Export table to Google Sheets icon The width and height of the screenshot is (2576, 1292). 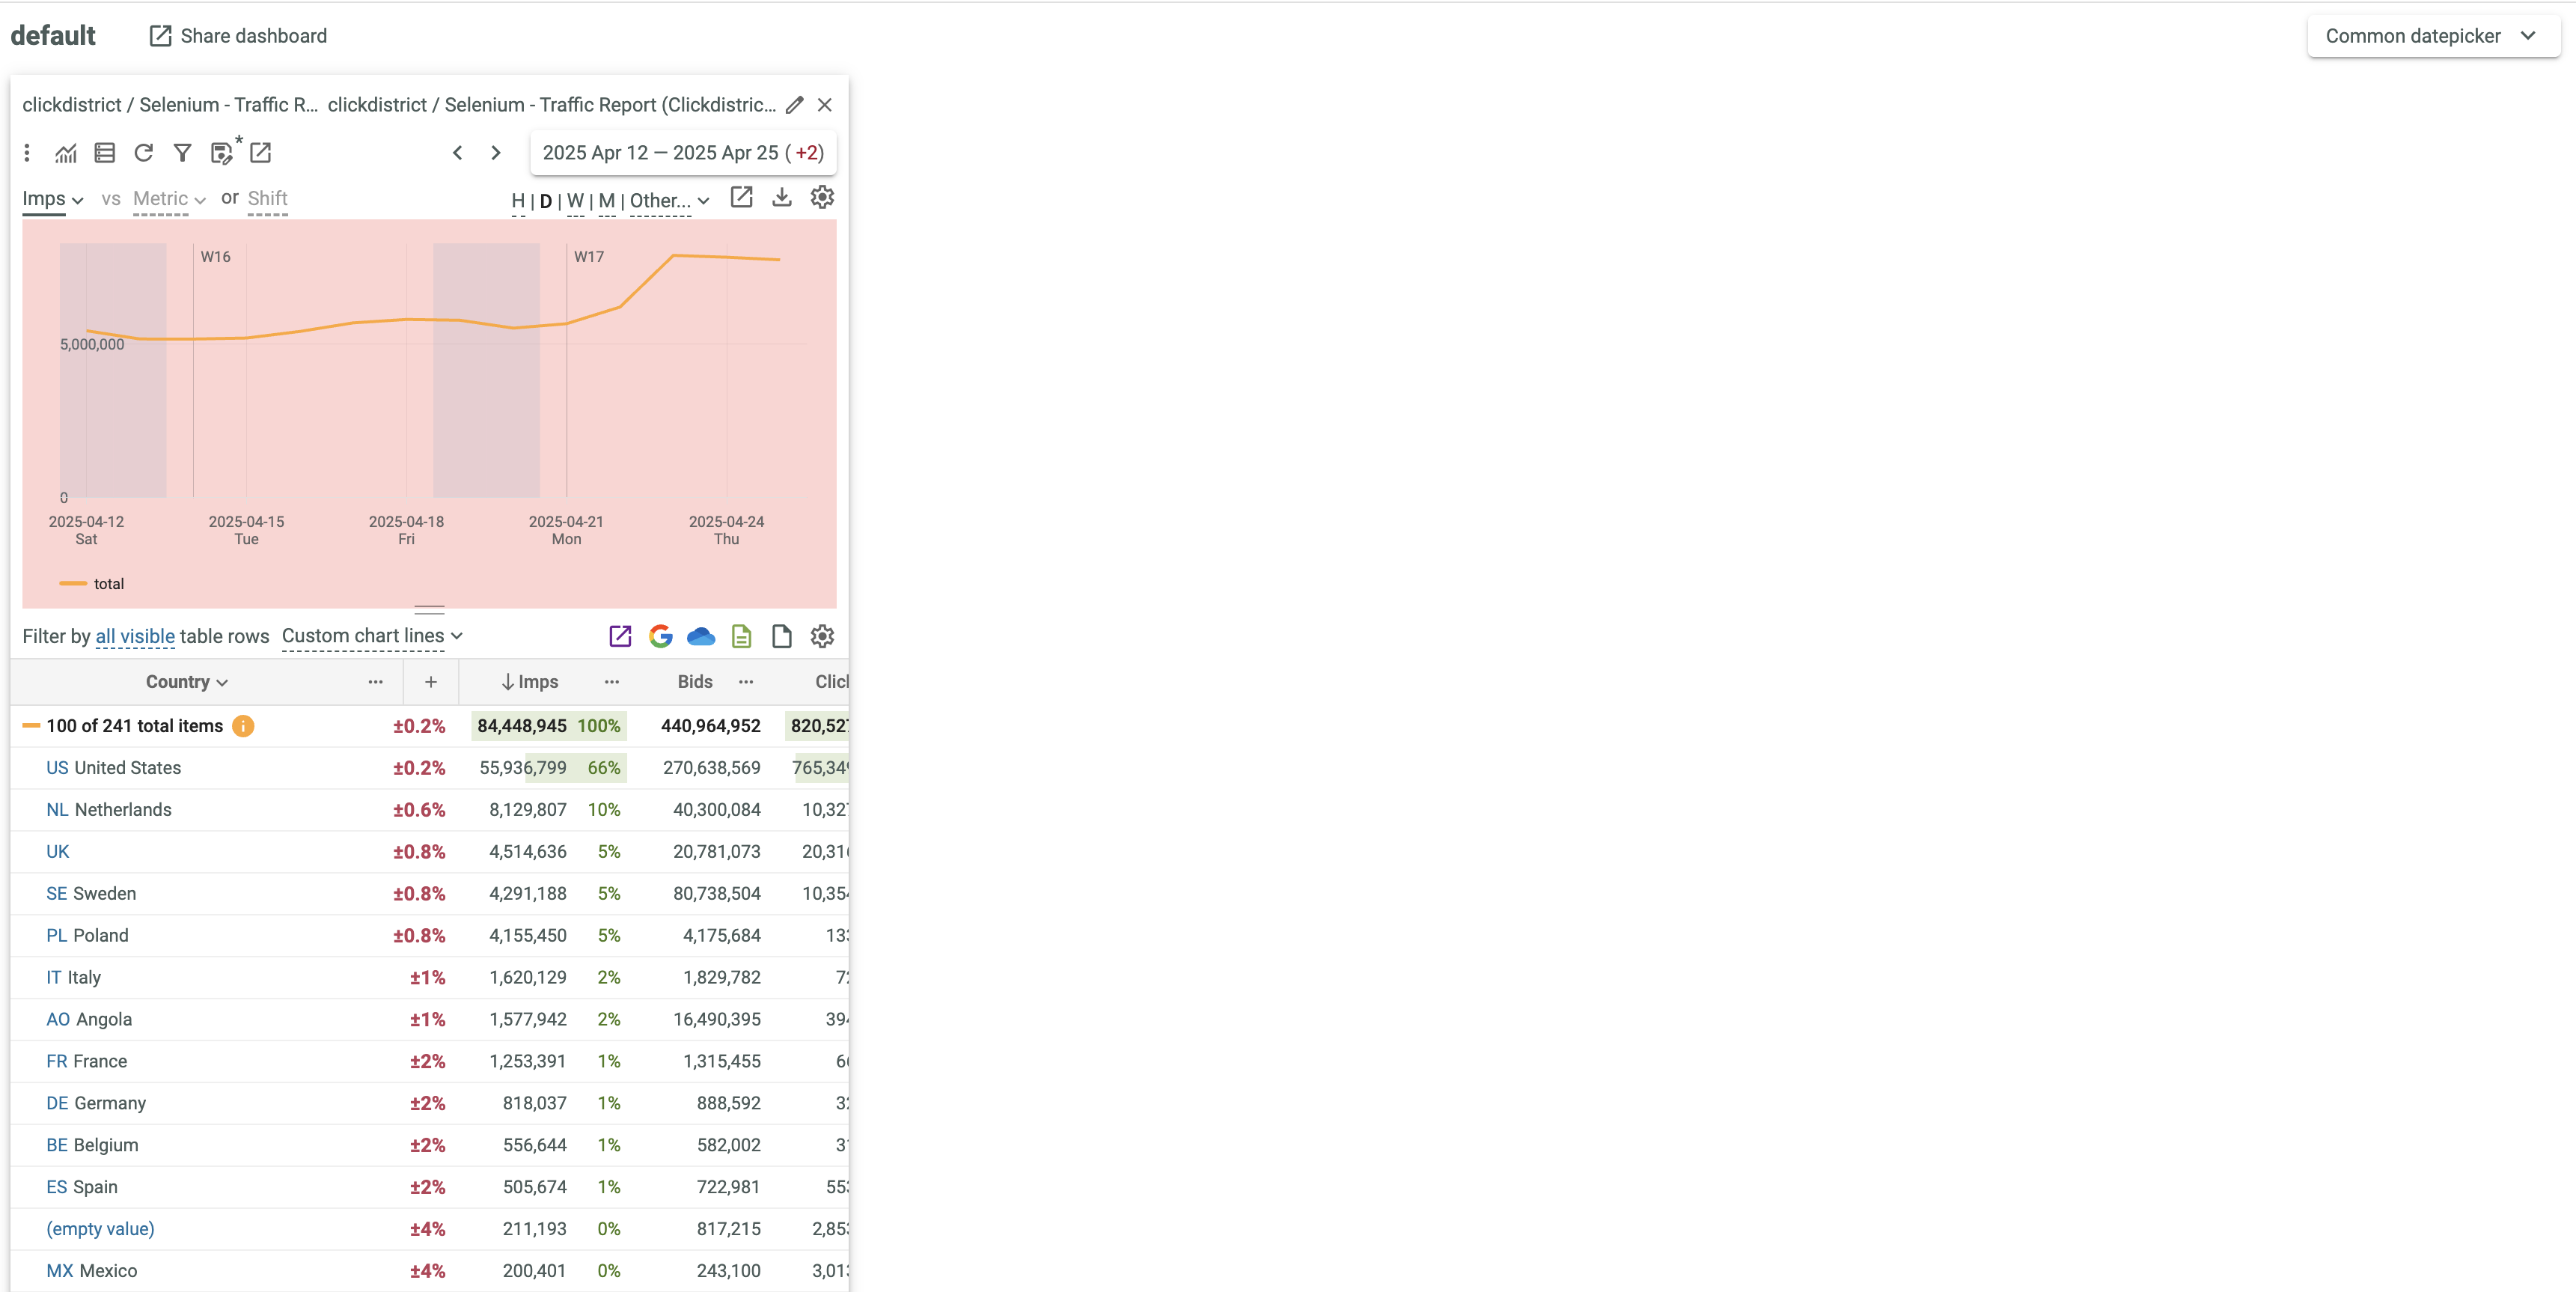point(660,636)
